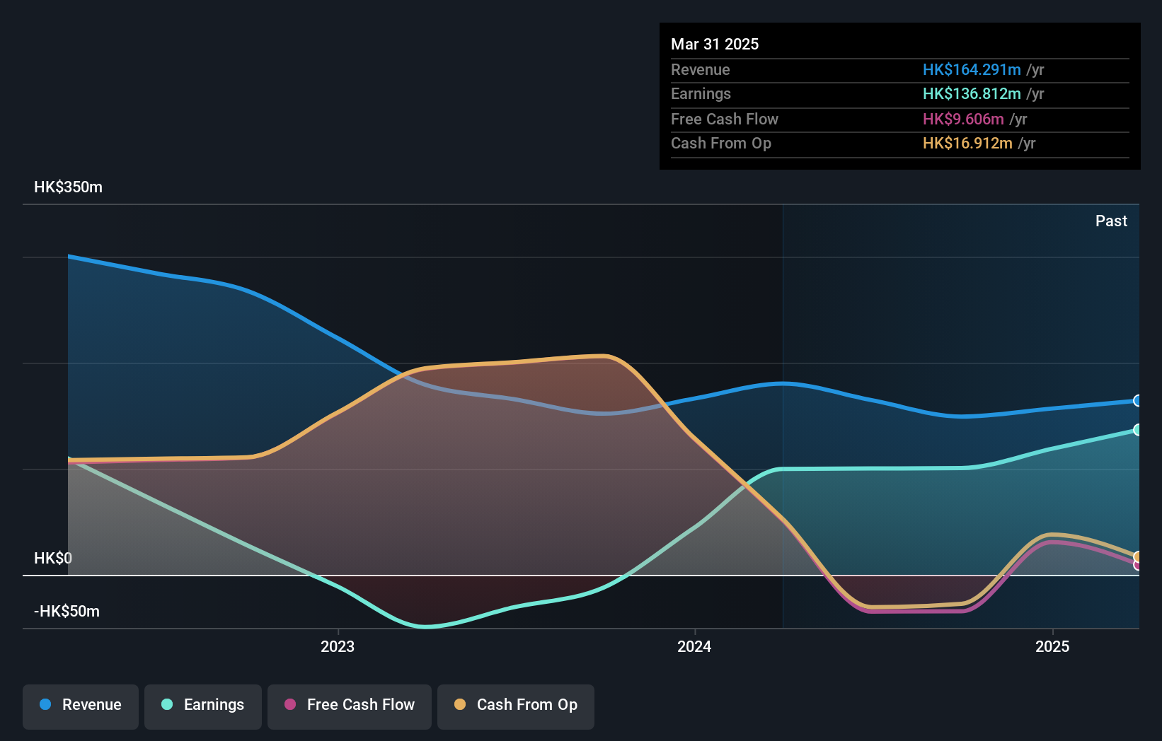Select the Cash From Op legend dot icon
Viewport: 1162px width, 741px height.
click(460, 705)
